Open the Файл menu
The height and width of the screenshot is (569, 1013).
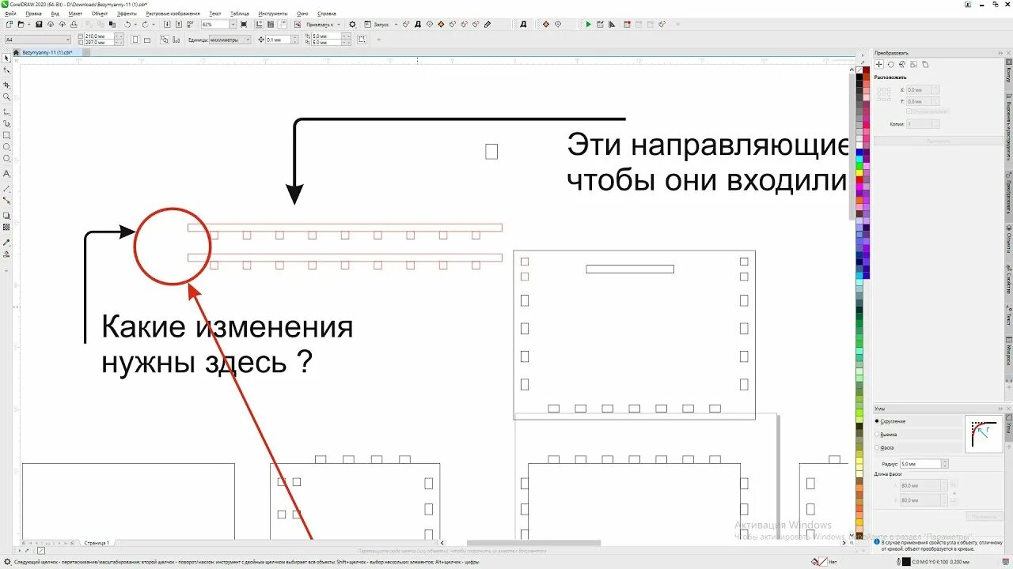point(9,13)
